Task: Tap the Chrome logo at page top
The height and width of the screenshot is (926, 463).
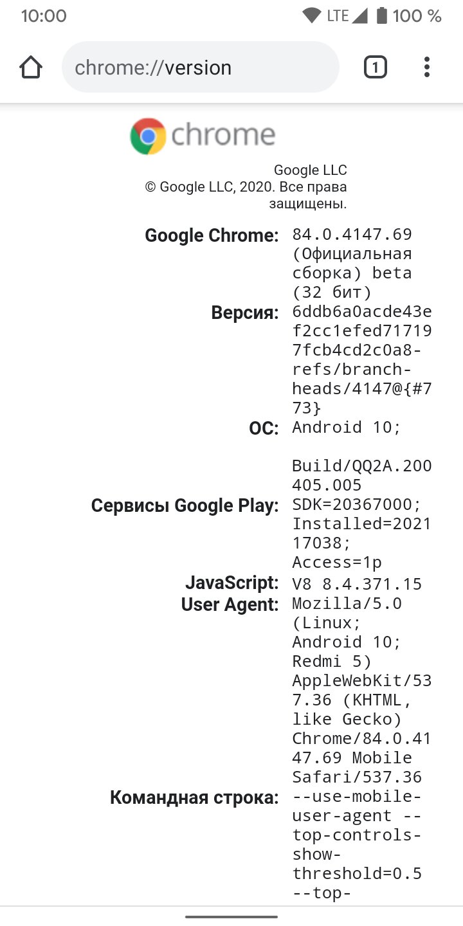Action: tap(203, 136)
